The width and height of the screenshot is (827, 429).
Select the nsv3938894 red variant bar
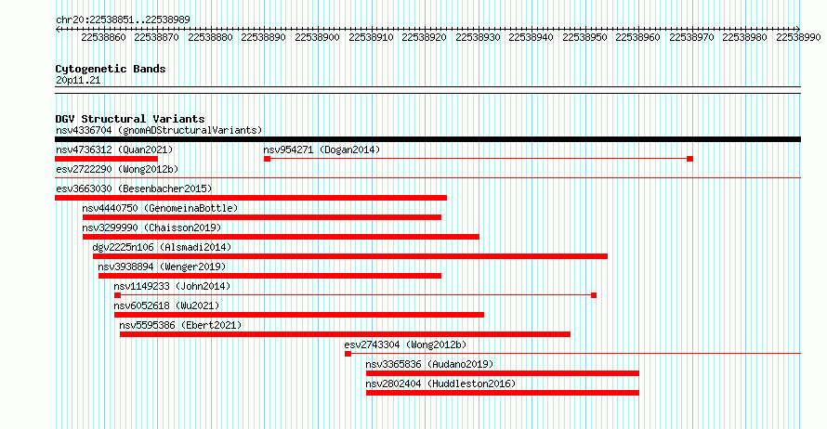(270, 276)
